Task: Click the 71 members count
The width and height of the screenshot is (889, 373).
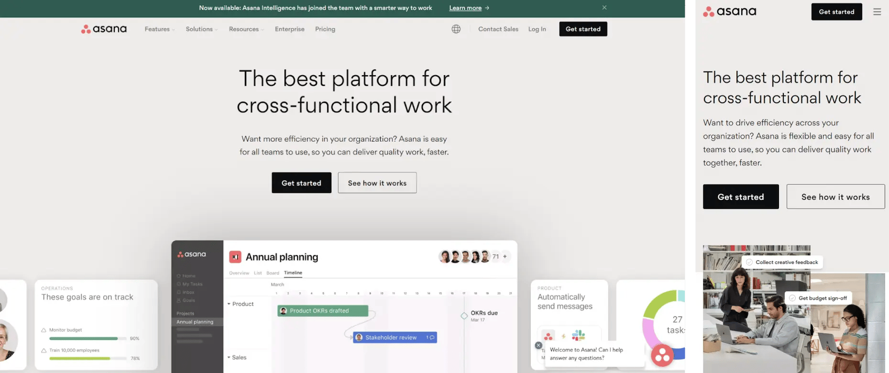Action: [x=495, y=257]
